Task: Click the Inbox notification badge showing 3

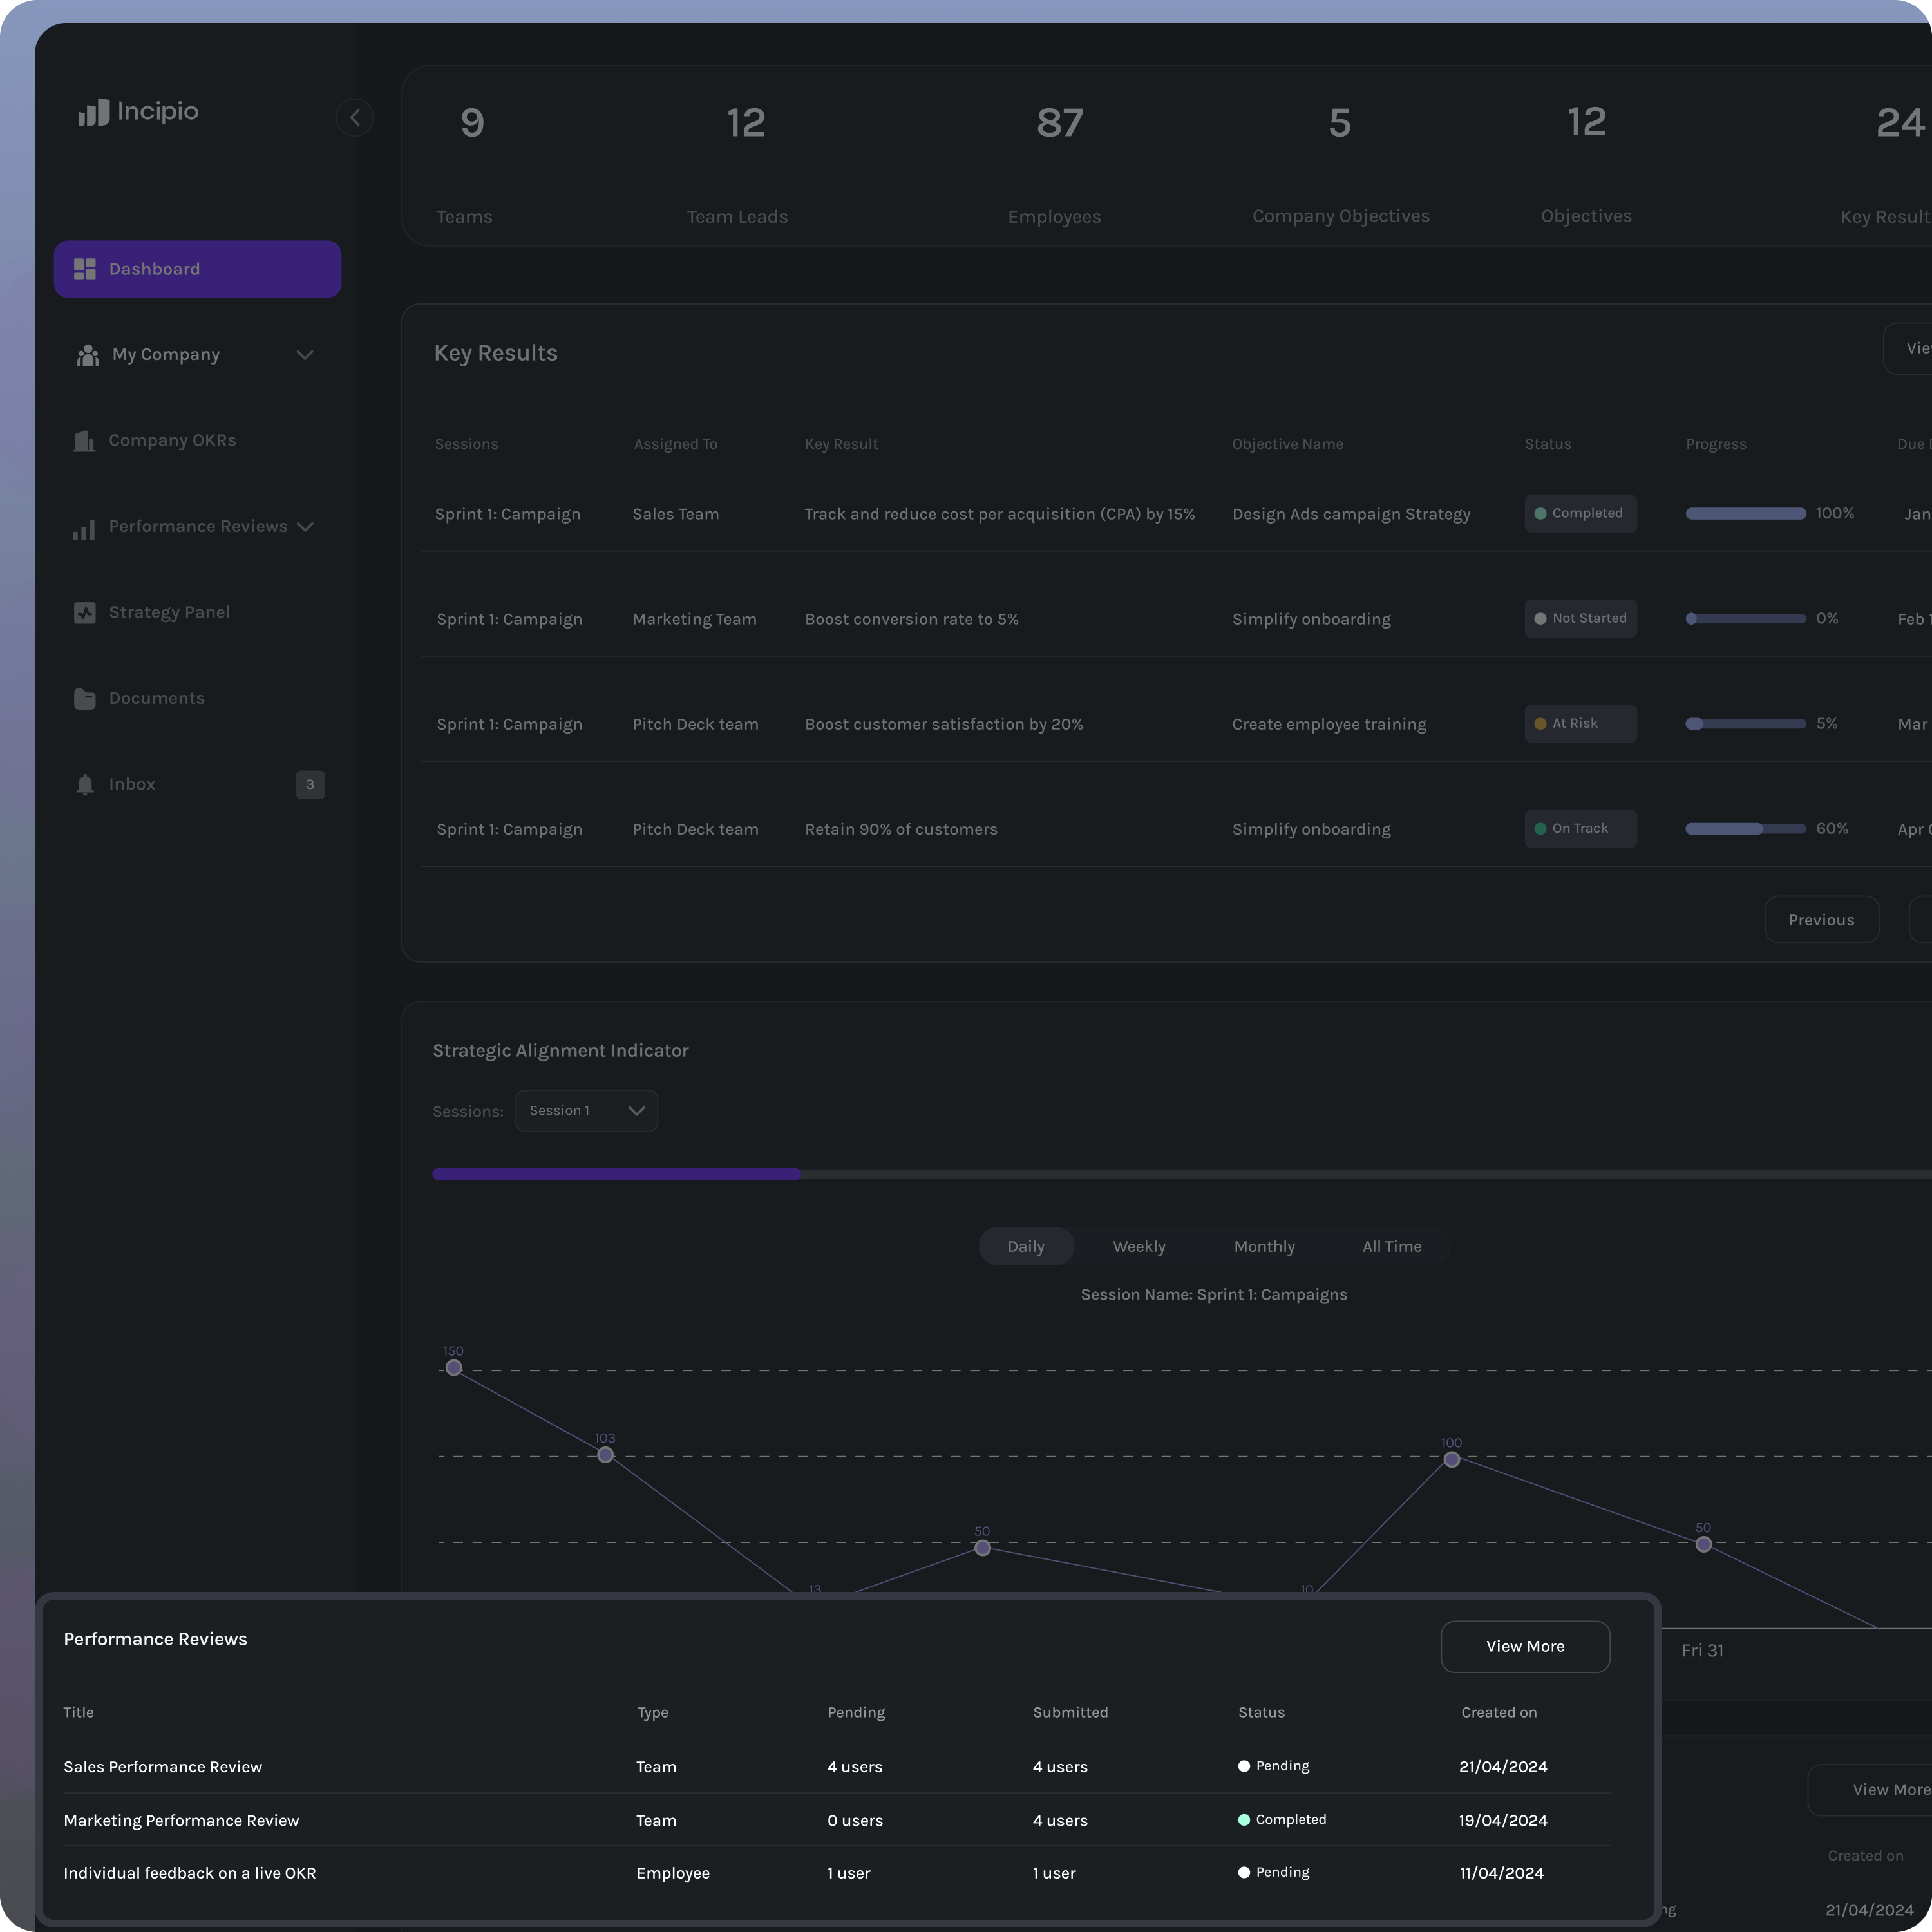Action: point(310,784)
